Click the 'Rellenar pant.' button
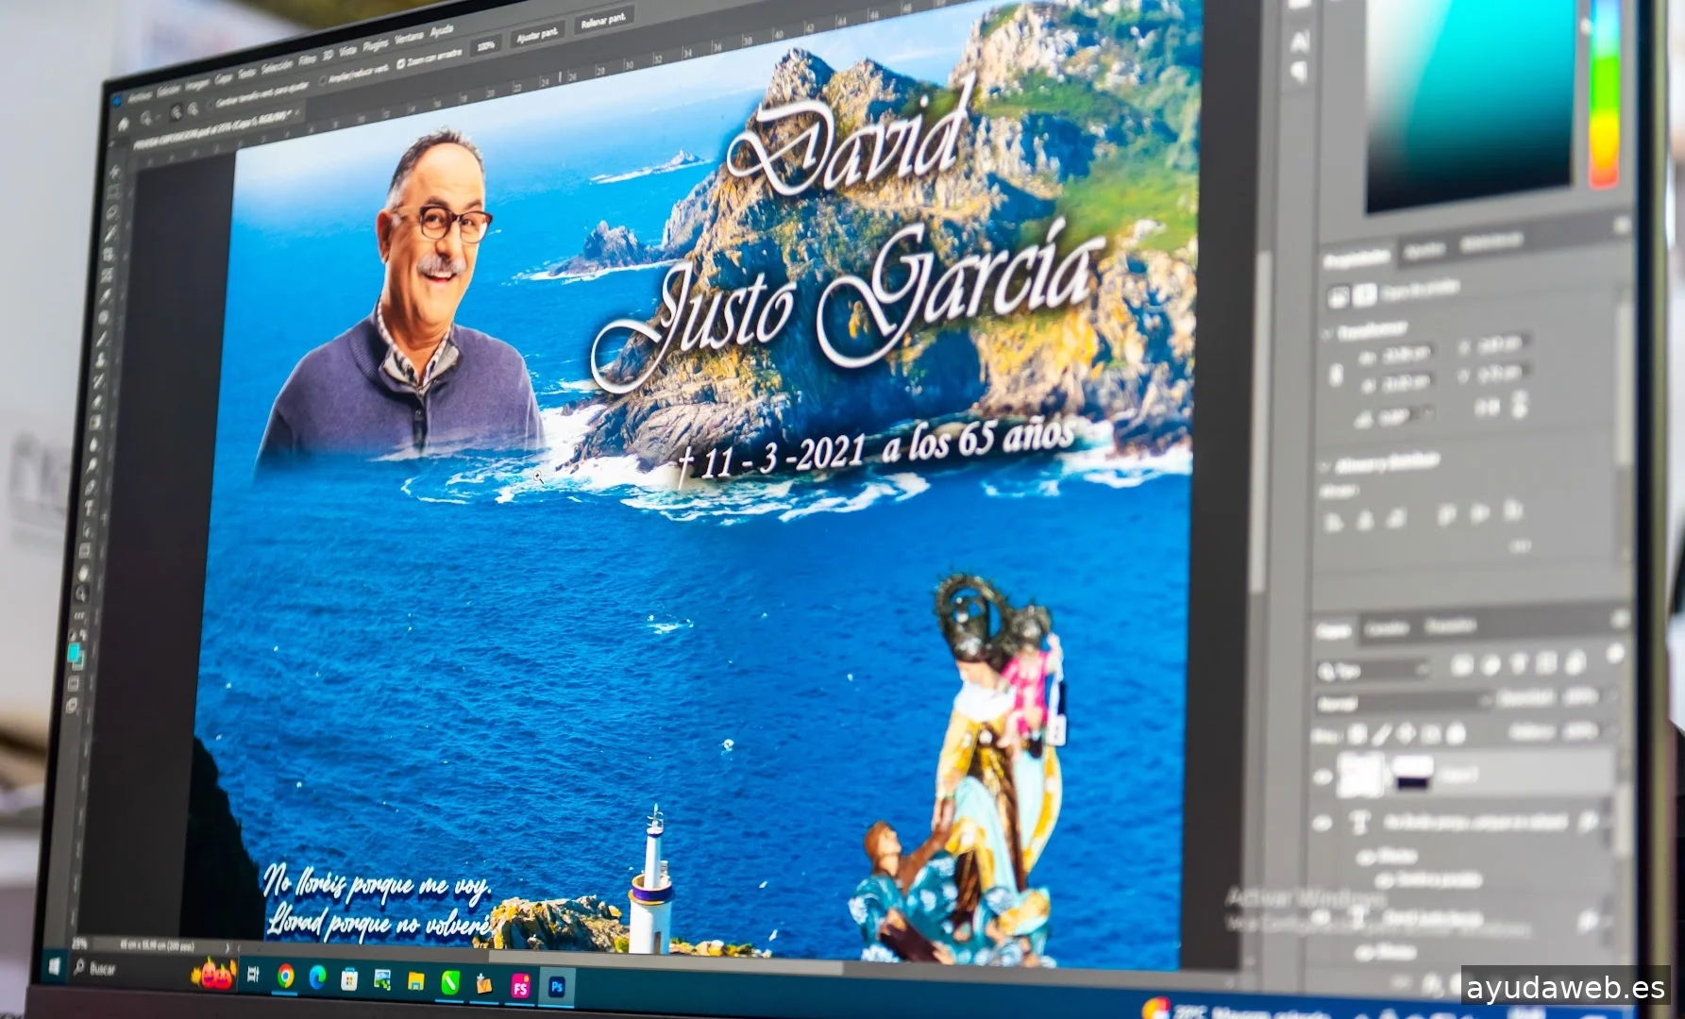Viewport: 1685px width, 1019px height. coord(603,21)
